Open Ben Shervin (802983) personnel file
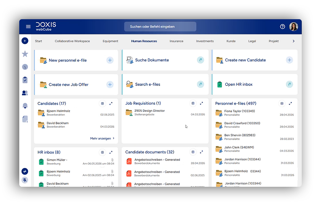This screenshot has height=206, width=321. coord(255,137)
